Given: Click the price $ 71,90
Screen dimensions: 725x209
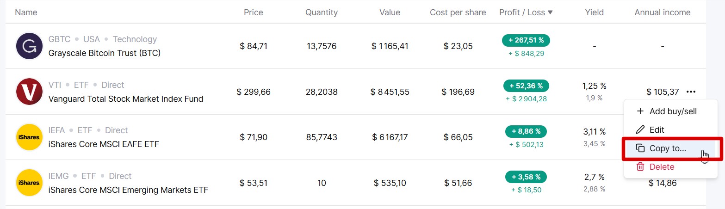Looking at the screenshot, I should point(254,137).
